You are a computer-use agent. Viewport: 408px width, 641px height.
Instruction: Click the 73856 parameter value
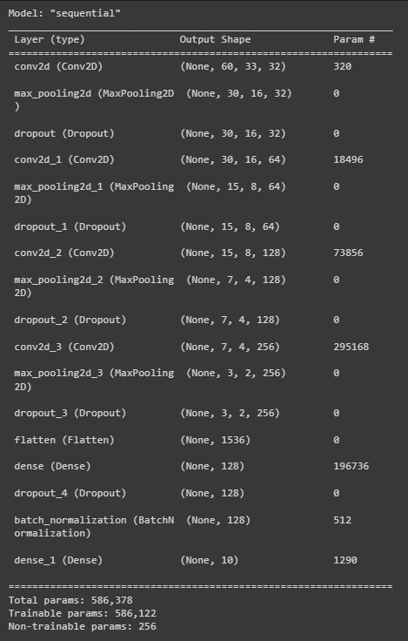point(348,253)
